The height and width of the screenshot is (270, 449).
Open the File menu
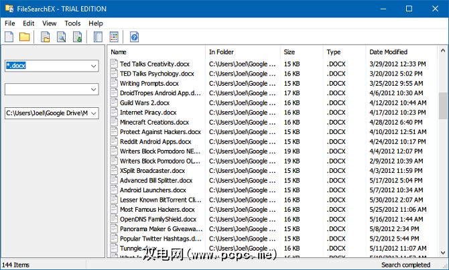(10, 23)
